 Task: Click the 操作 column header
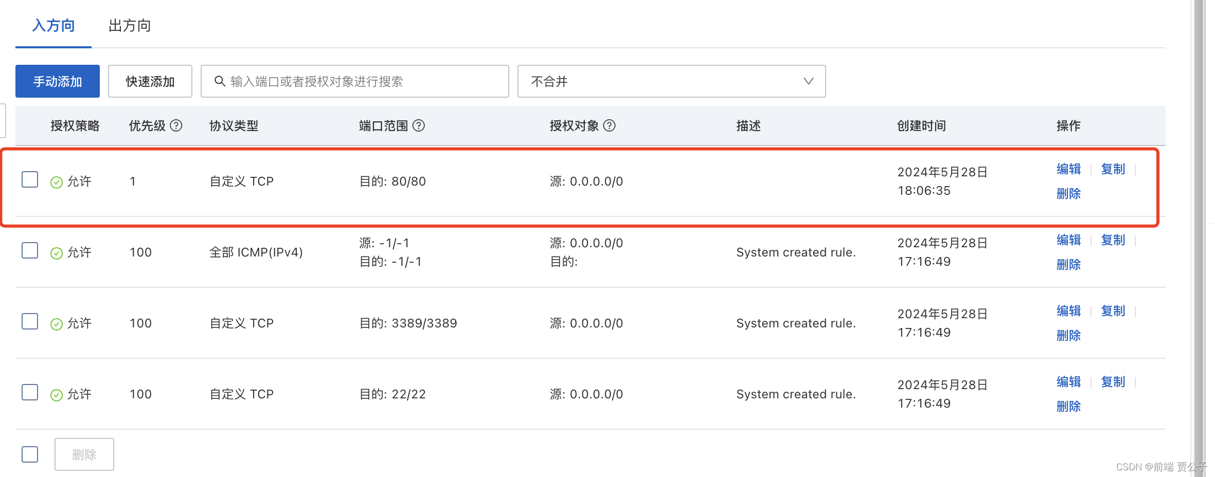point(1068,126)
